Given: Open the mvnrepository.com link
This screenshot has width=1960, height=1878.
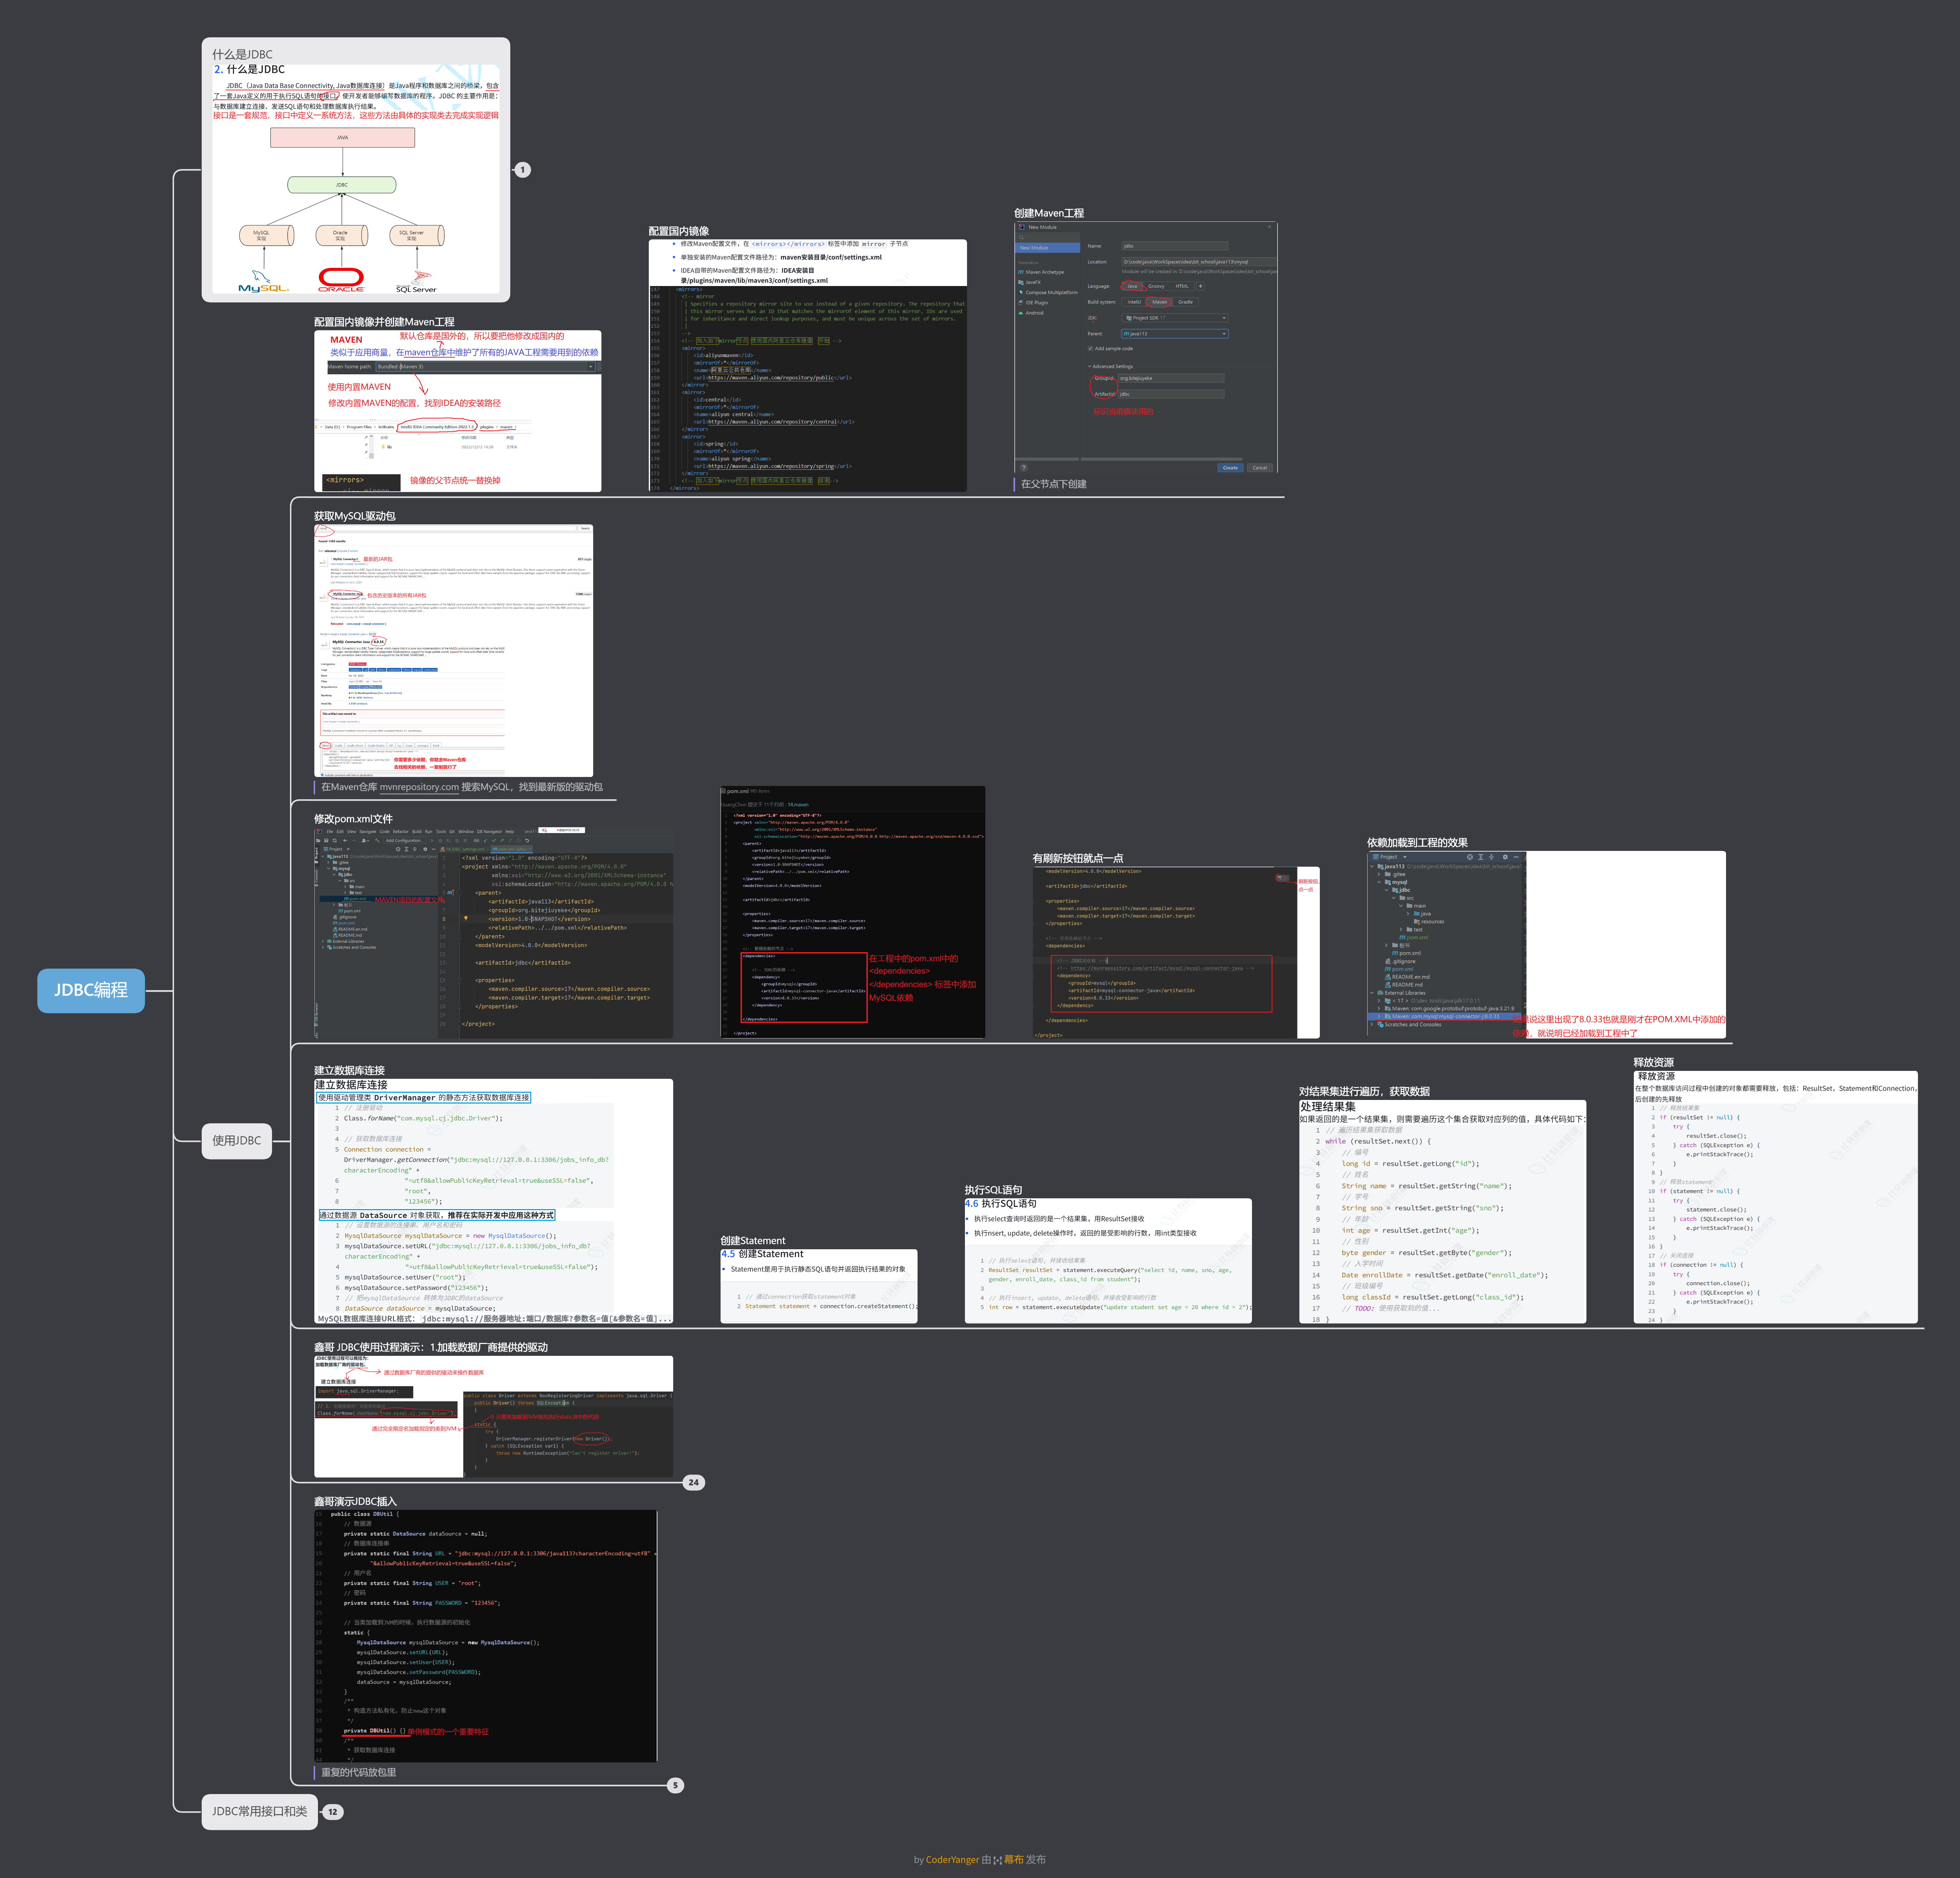Looking at the screenshot, I should coord(419,787).
